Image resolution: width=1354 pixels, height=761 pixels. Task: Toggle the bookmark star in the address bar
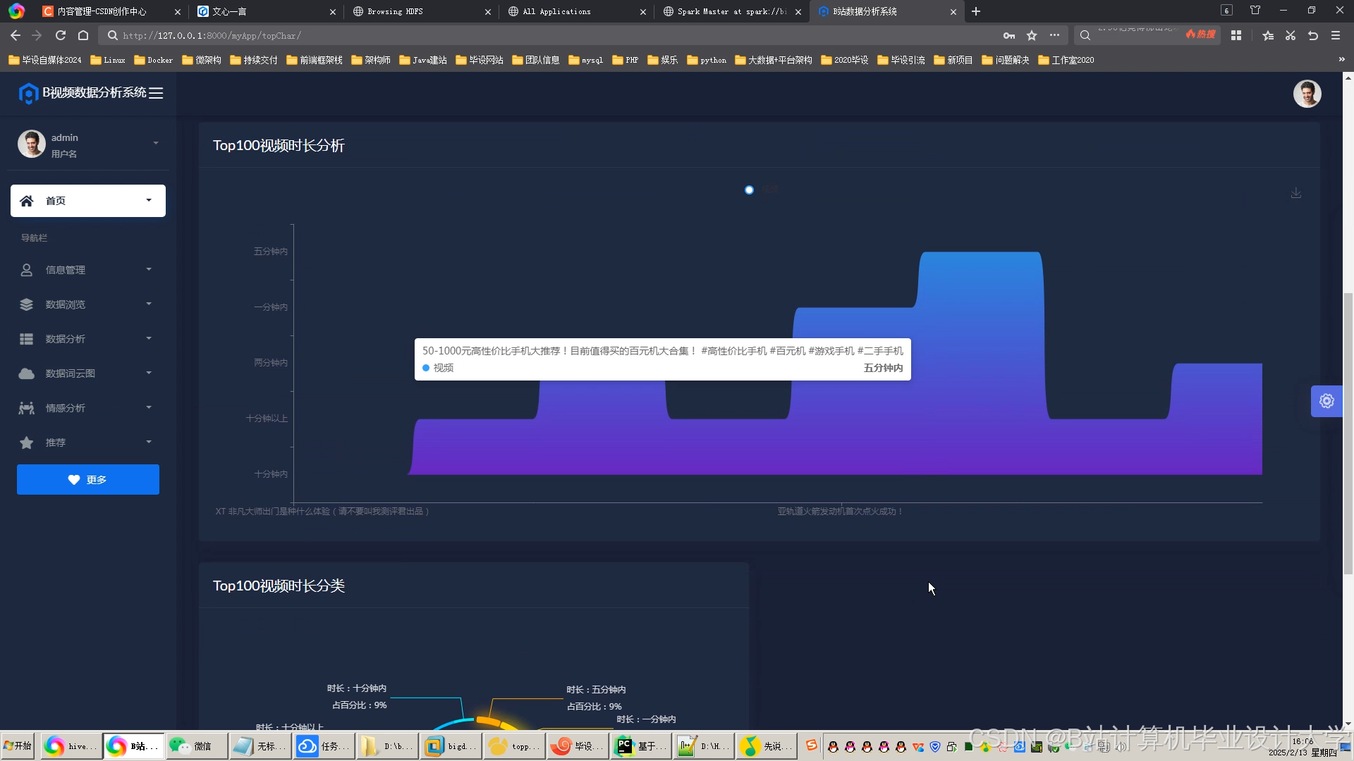click(1032, 35)
